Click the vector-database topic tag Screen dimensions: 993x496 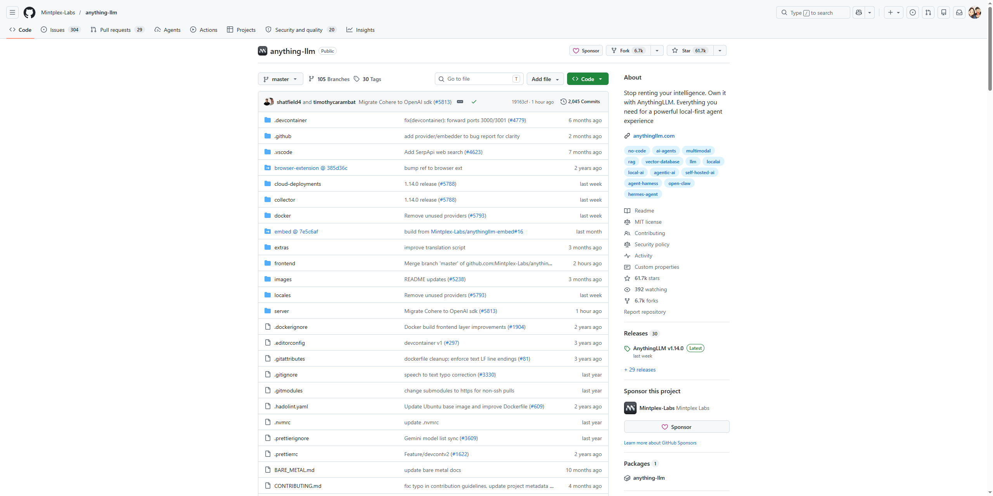point(662,161)
